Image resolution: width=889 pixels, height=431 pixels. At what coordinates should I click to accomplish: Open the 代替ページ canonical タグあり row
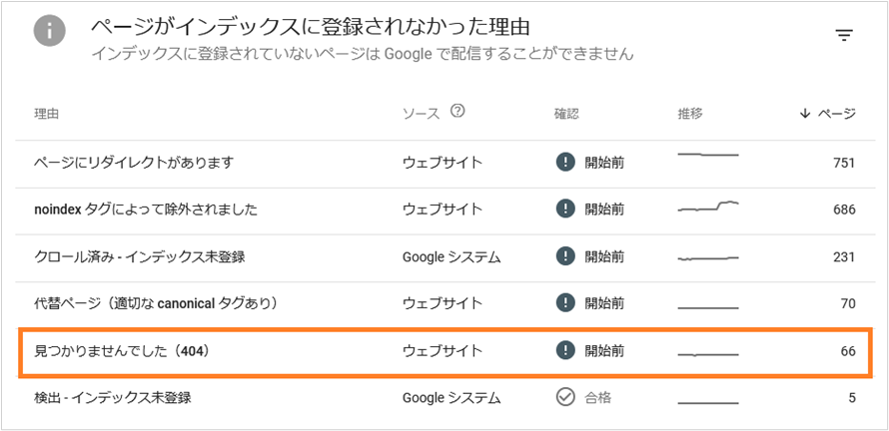tap(155, 303)
